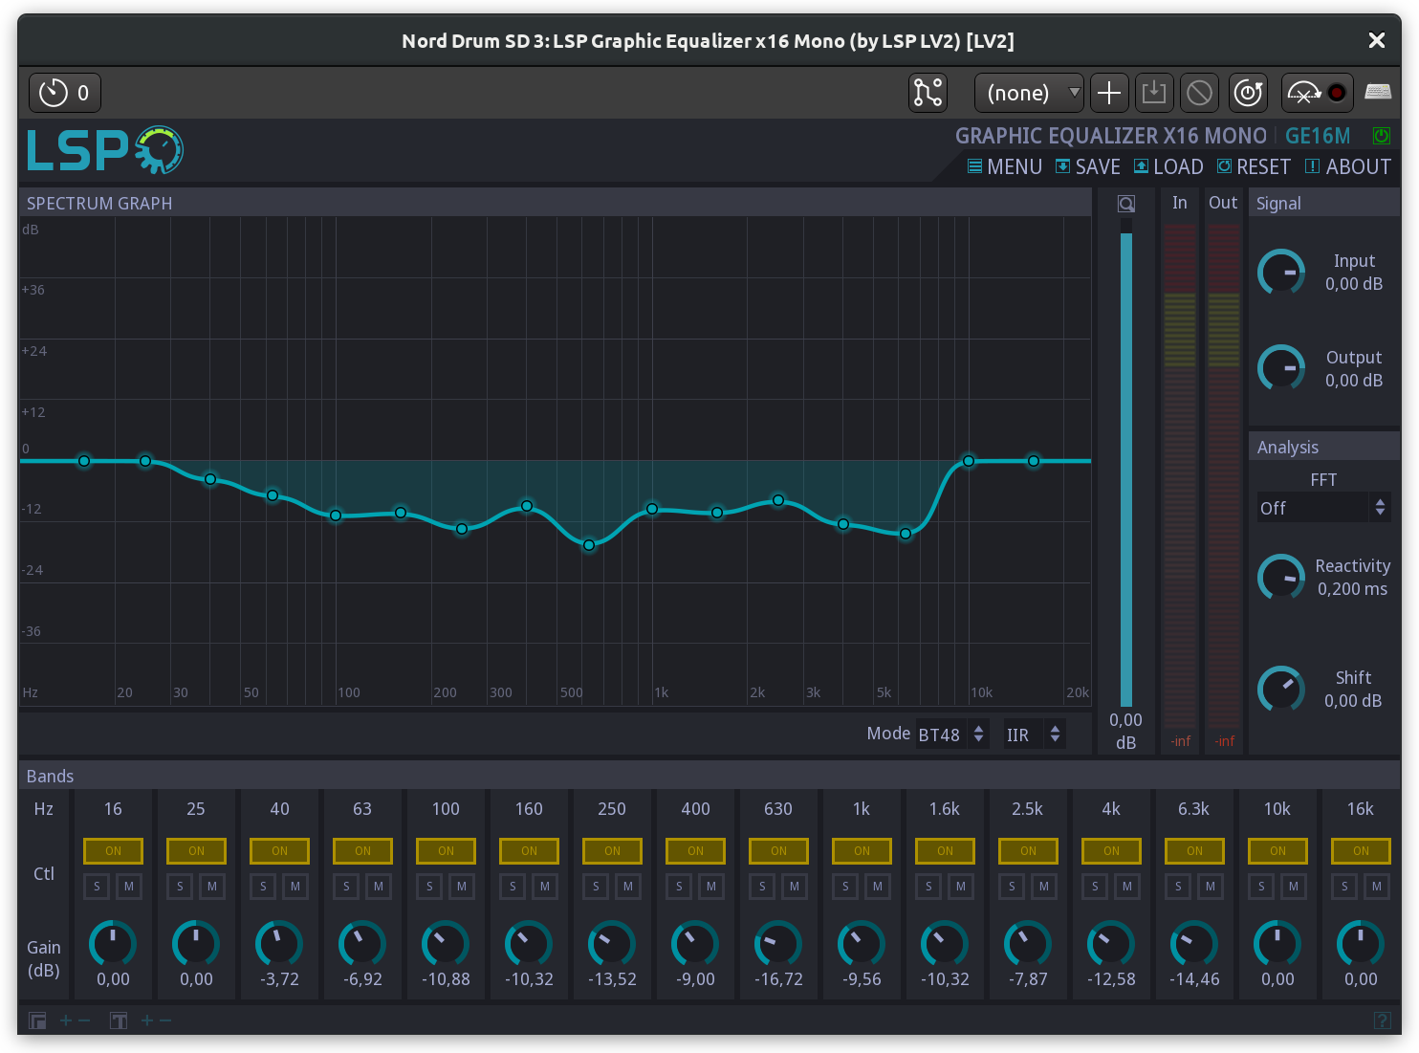Click the second layout icon in bottom bar
1419x1053 pixels.
pos(119,1020)
